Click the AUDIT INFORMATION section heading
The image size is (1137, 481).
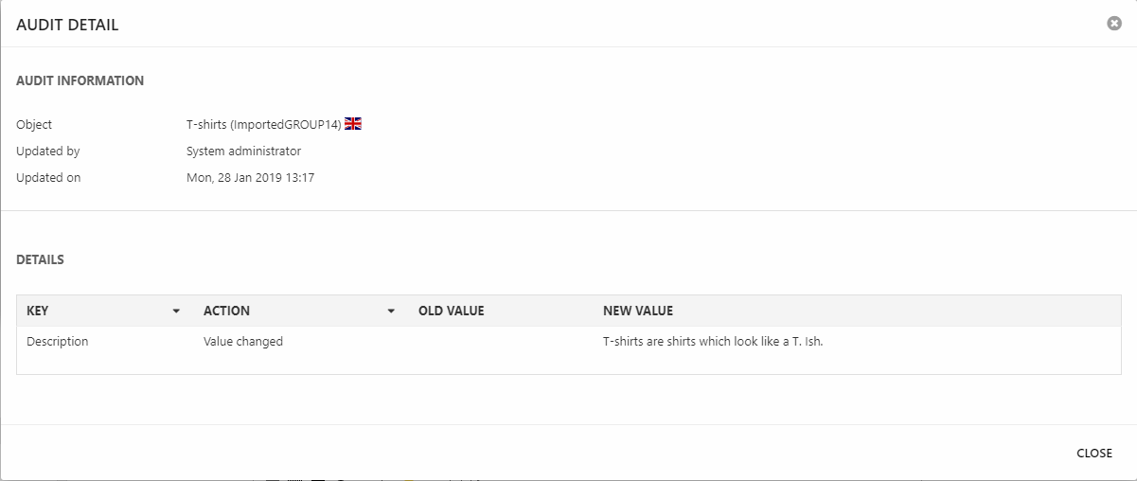pyautogui.click(x=80, y=80)
